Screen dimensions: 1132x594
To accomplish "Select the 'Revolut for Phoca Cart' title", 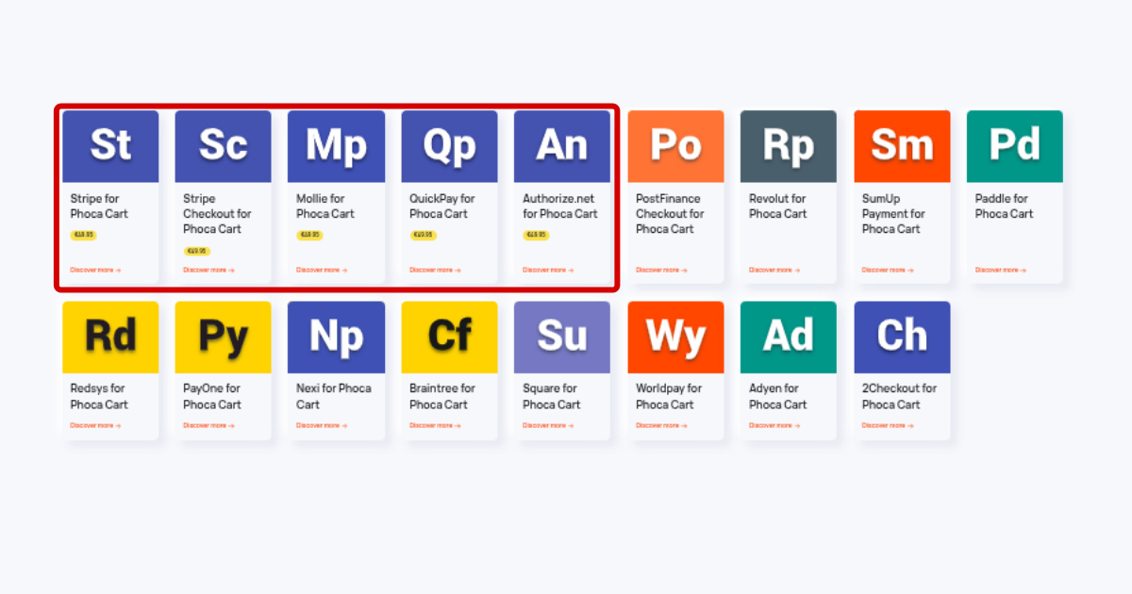I will 778,206.
